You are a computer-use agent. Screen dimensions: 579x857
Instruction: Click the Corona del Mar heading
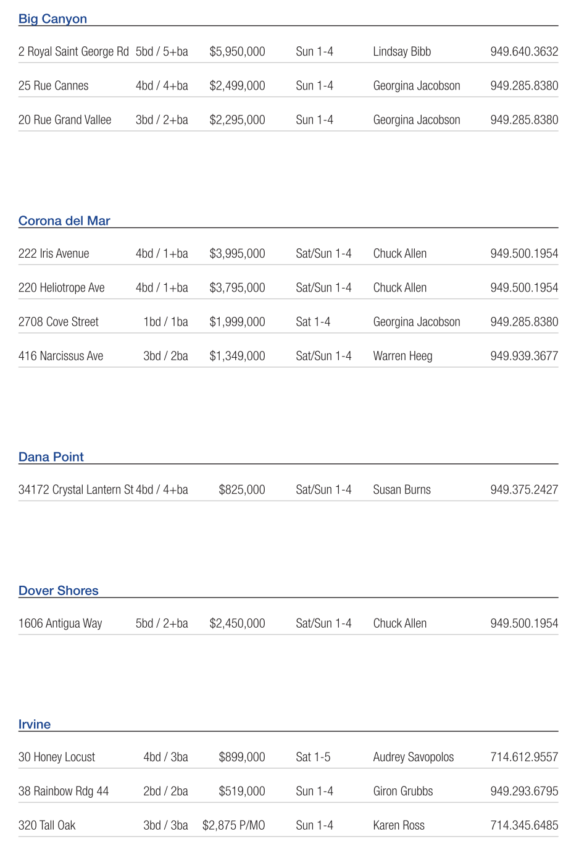(64, 221)
